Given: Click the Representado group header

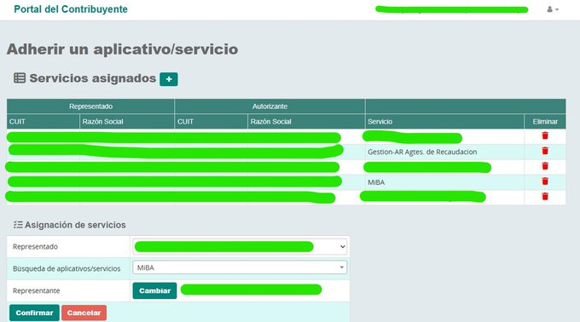Looking at the screenshot, I should [x=90, y=106].
